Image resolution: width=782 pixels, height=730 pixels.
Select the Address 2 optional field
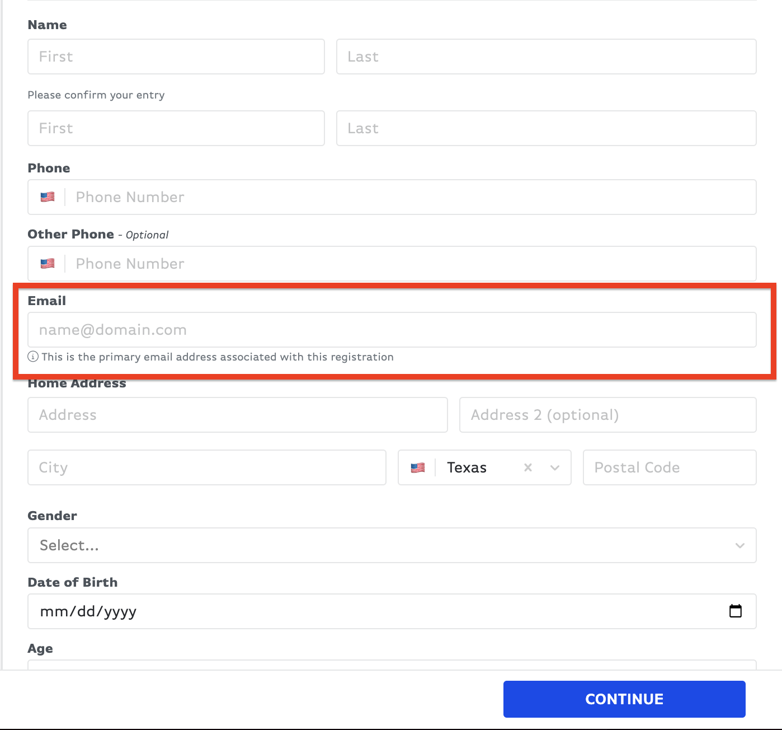point(607,415)
